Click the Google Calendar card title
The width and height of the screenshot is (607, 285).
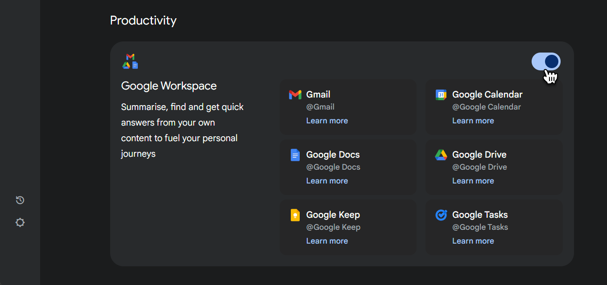click(487, 94)
